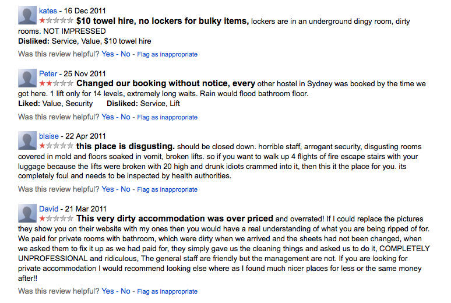Mark blaise's review as helpful with Yes
The height and width of the screenshot is (303, 451).
coord(108,189)
